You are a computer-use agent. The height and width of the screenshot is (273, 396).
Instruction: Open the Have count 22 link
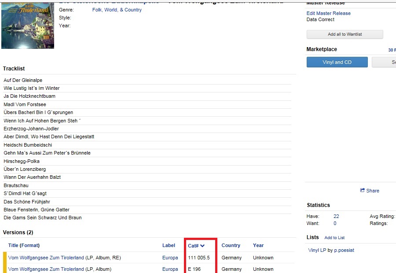(336, 216)
